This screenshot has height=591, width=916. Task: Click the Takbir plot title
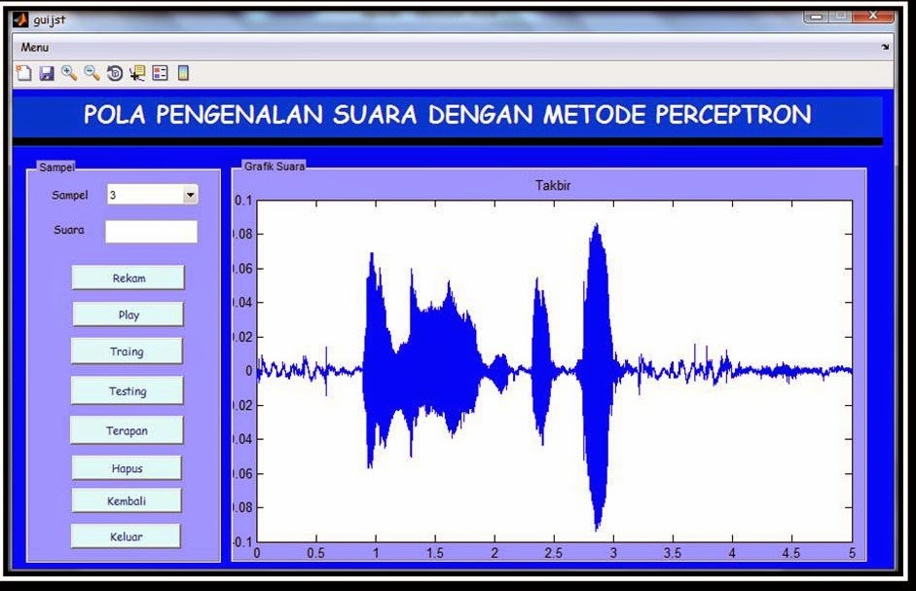click(x=553, y=185)
